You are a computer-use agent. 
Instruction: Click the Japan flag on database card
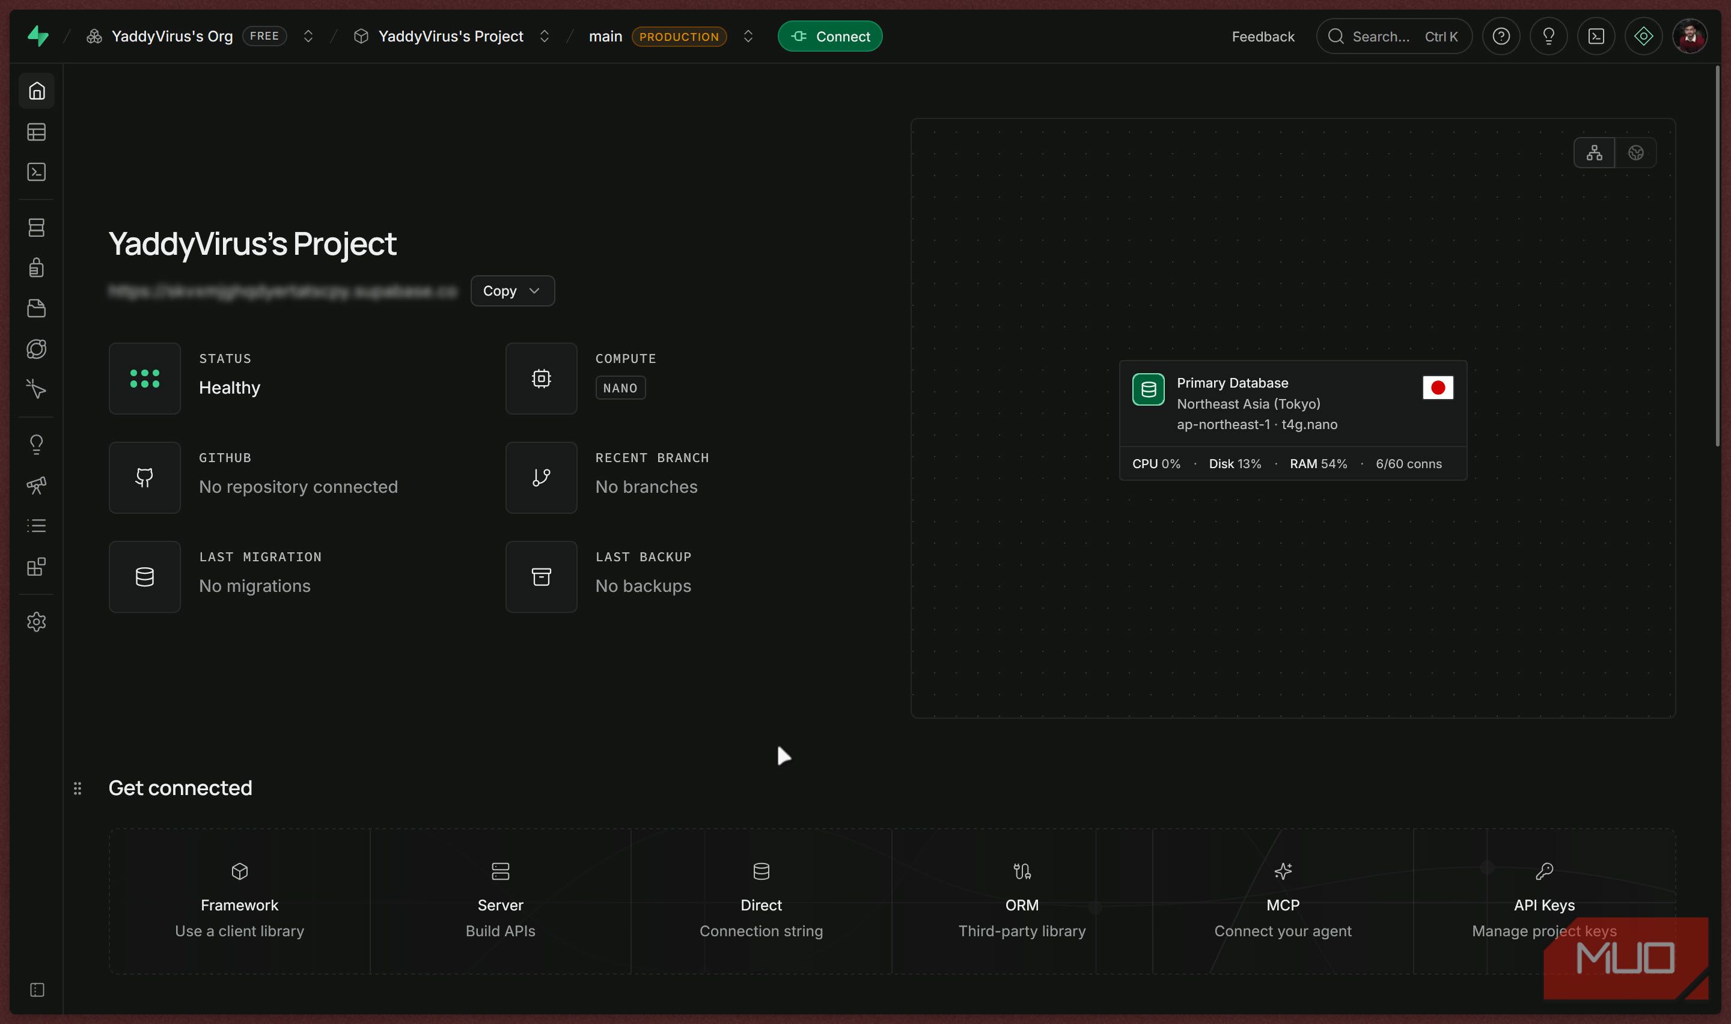(x=1438, y=388)
